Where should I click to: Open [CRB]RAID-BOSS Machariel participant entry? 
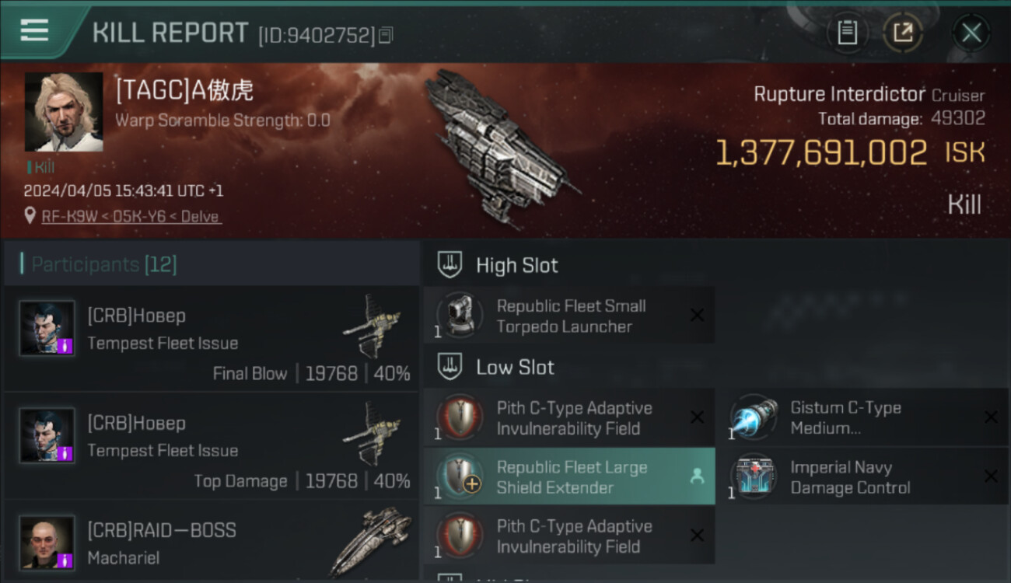(x=212, y=542)
